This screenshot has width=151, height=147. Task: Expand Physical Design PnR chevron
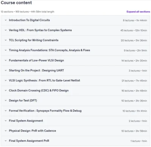coord(6,131)
